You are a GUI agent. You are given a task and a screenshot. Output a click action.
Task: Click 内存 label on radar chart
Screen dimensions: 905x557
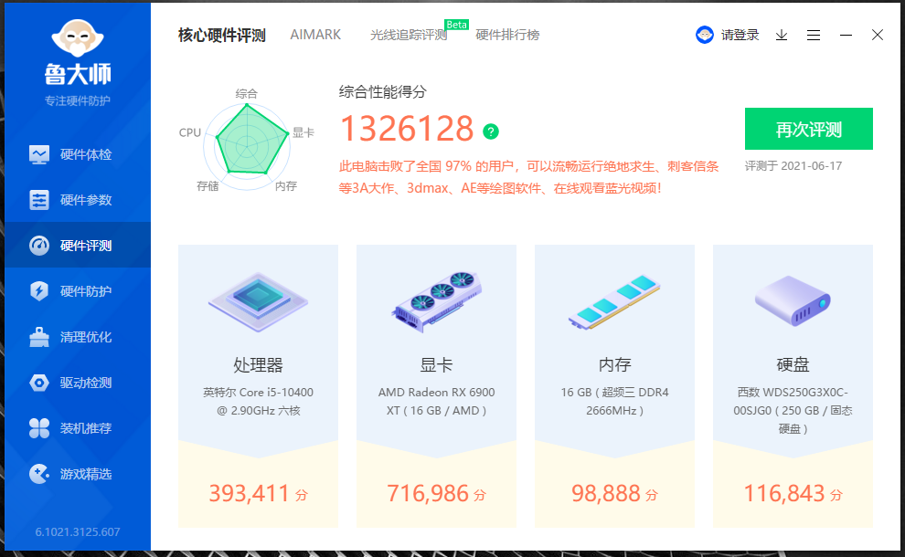286,185
